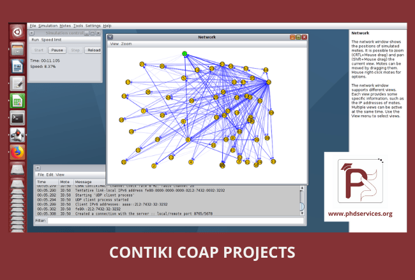
Task: Pause the running simulation
Action: pos(57,50)
